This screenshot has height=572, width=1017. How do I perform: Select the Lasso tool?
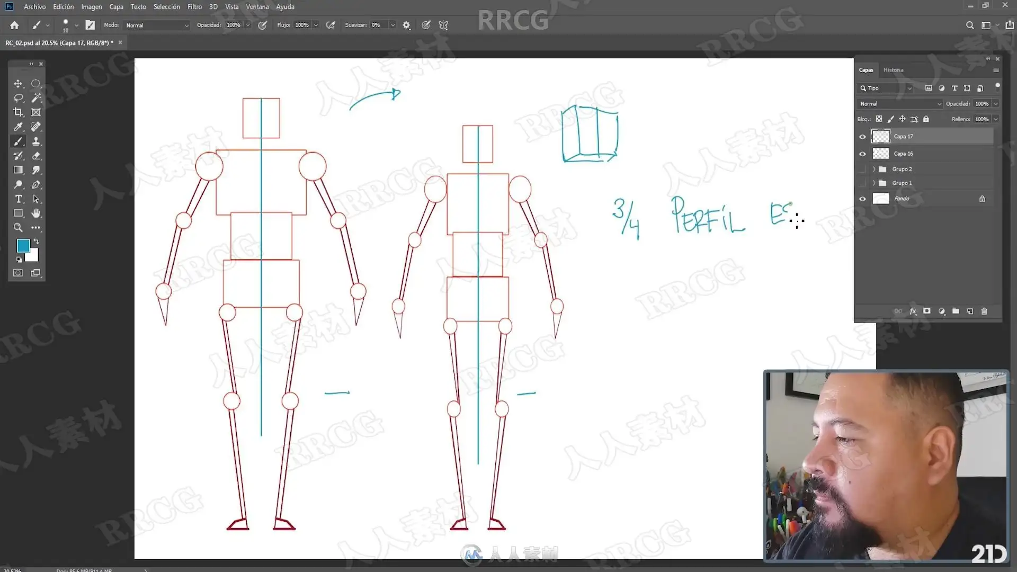[18, 98]
